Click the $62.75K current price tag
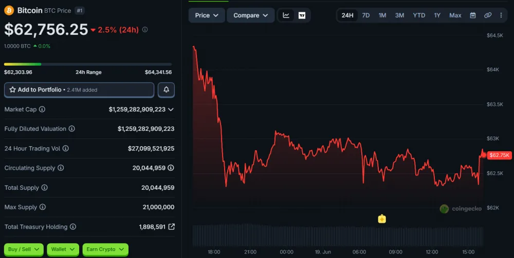This screenshot has width=514, height=258. (499, 155)
